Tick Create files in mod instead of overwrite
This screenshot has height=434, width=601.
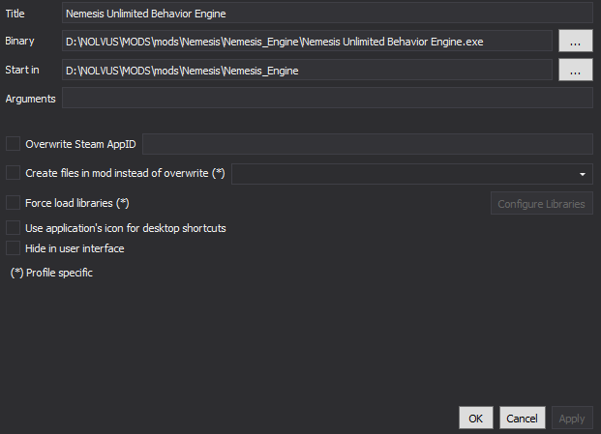coord(13,173)
